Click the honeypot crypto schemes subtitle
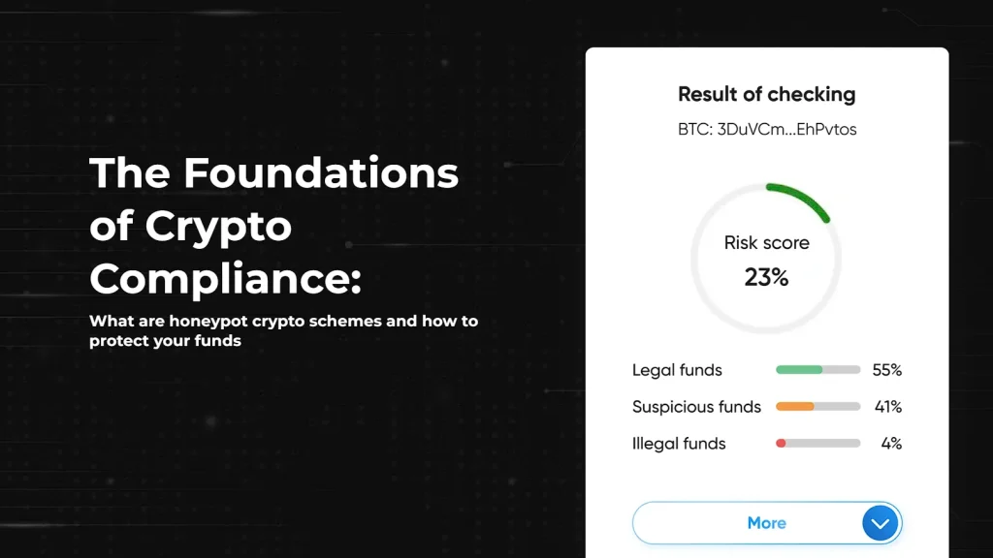 (x=284, y=330)
